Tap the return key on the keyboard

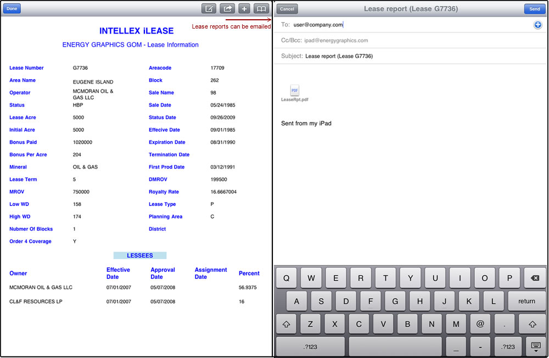[x=526, y=301]
